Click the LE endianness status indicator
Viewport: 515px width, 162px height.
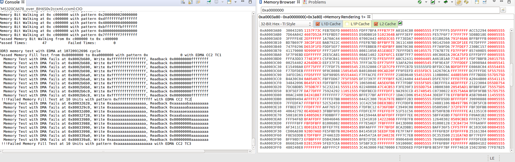492,158
